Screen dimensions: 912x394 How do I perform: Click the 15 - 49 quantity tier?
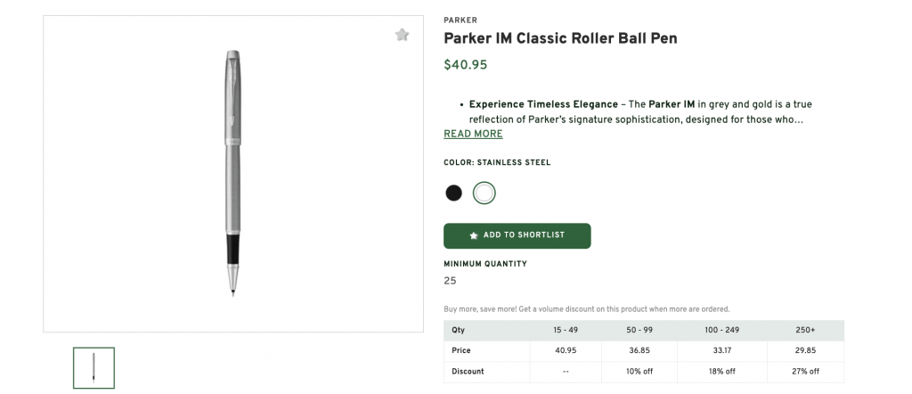[x=566, y=330]
